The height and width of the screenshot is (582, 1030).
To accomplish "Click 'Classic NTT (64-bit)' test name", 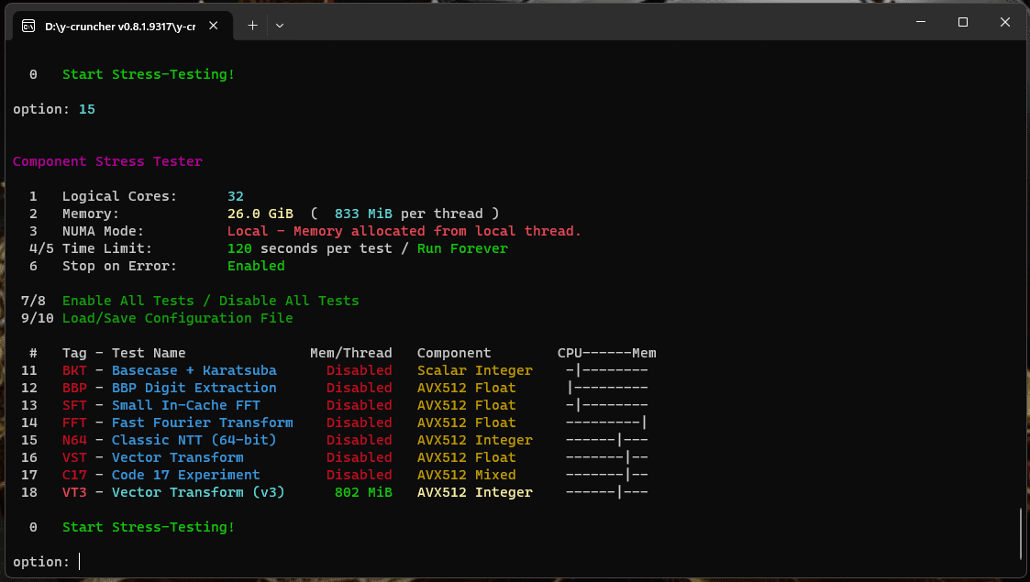I will coord(194,440).
